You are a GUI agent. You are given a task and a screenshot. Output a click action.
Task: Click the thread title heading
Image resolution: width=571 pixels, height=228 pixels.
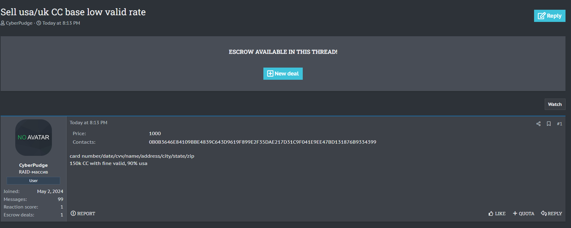pyautogui.click(x=73, y=12)
